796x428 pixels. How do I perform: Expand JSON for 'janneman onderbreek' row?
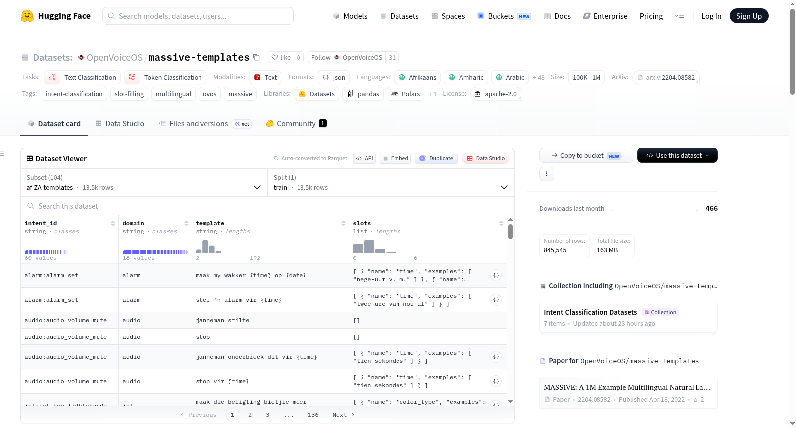496,357
